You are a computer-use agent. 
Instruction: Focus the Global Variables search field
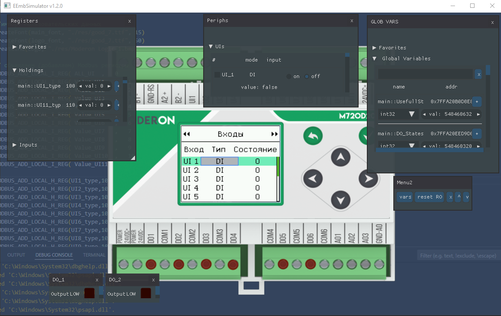coord(425,74)
